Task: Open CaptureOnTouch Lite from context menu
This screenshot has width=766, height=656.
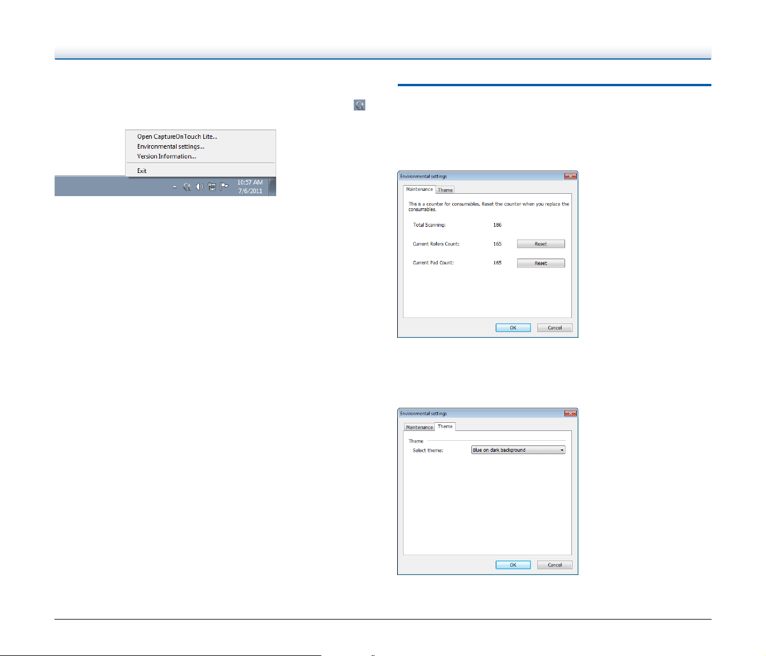Action: point(177,137)
